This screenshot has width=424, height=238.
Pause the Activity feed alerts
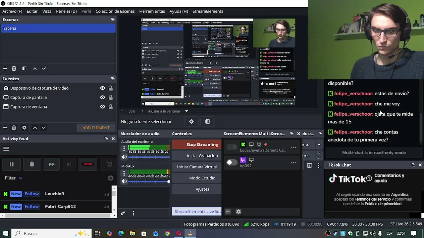(11, 164)
